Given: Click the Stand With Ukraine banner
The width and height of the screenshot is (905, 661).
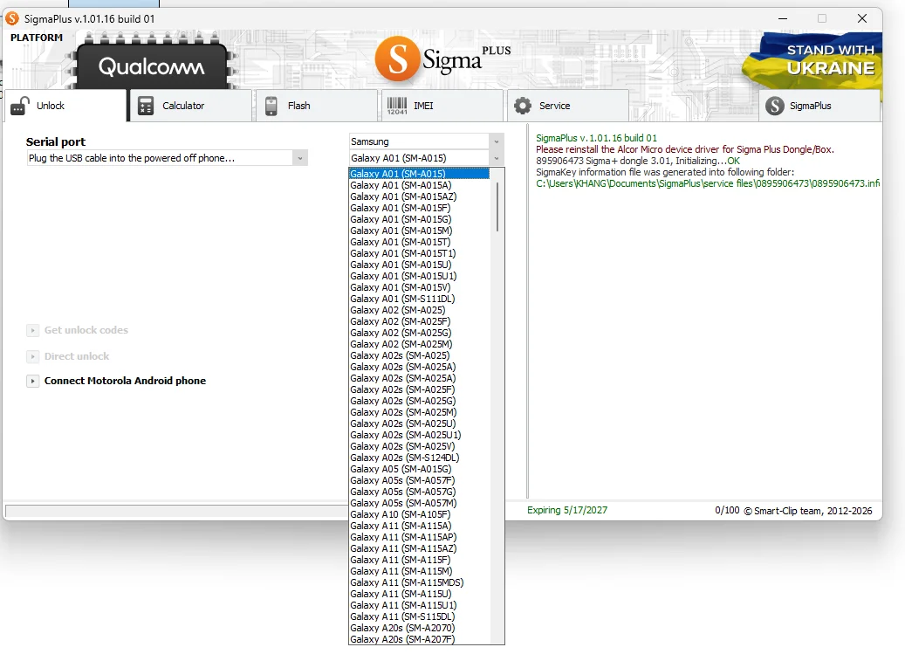Looking at the screenshot, I should (812, 60).
